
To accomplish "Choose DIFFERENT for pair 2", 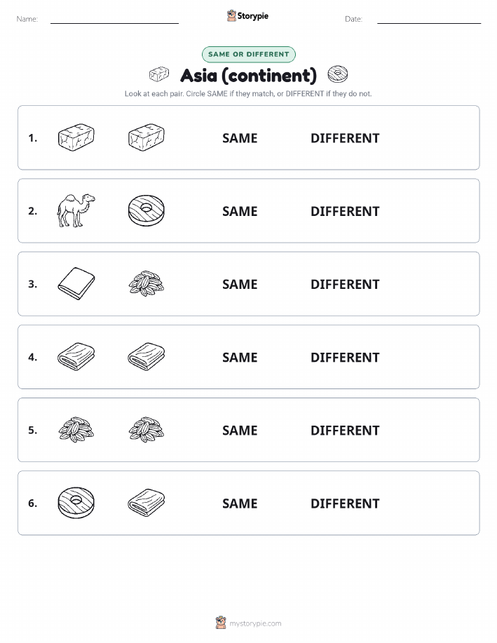I will (x=345, y=211).
